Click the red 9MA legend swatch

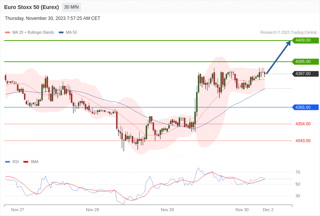click(x=26, y=162)
